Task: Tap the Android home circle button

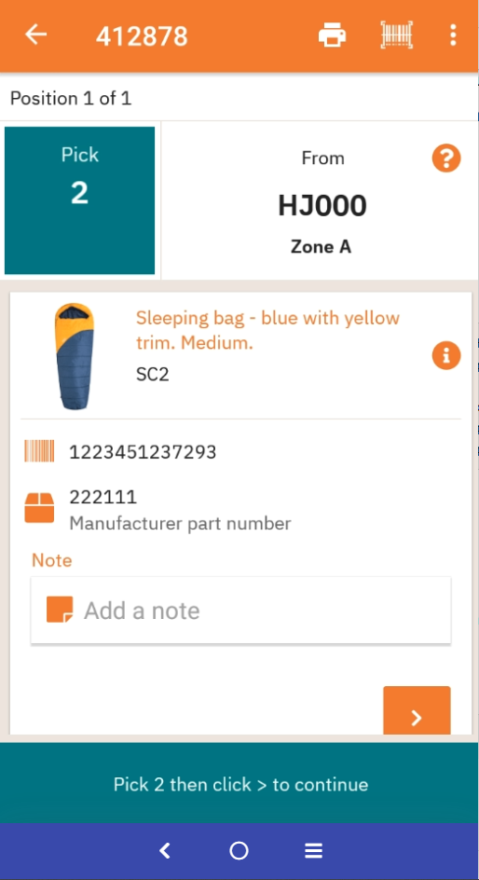Action: pyautogui.click(x=239, y=851)
